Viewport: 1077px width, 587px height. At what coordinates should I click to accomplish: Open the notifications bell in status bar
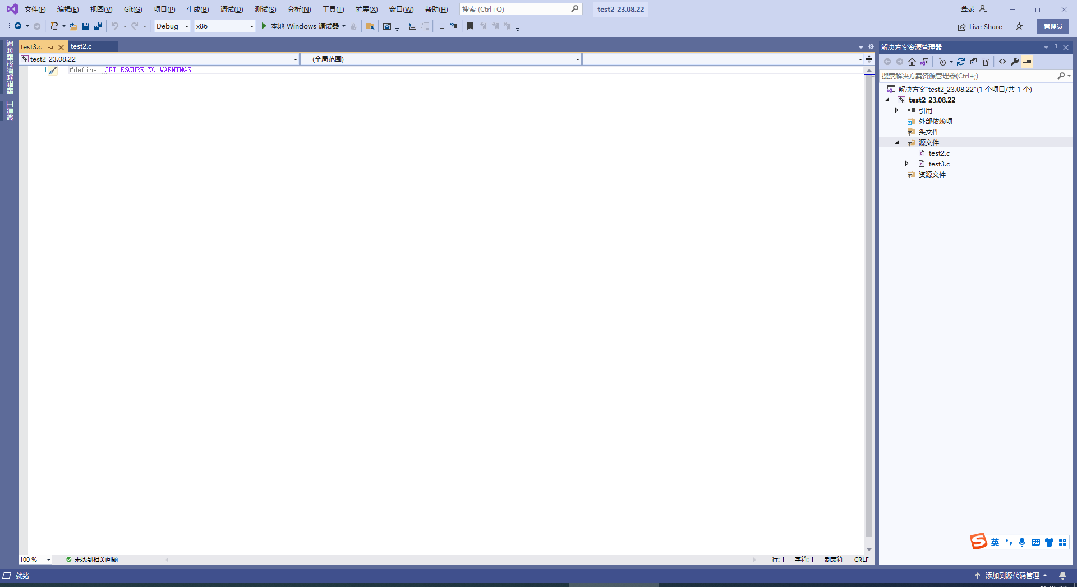[x=1062, y=575]
